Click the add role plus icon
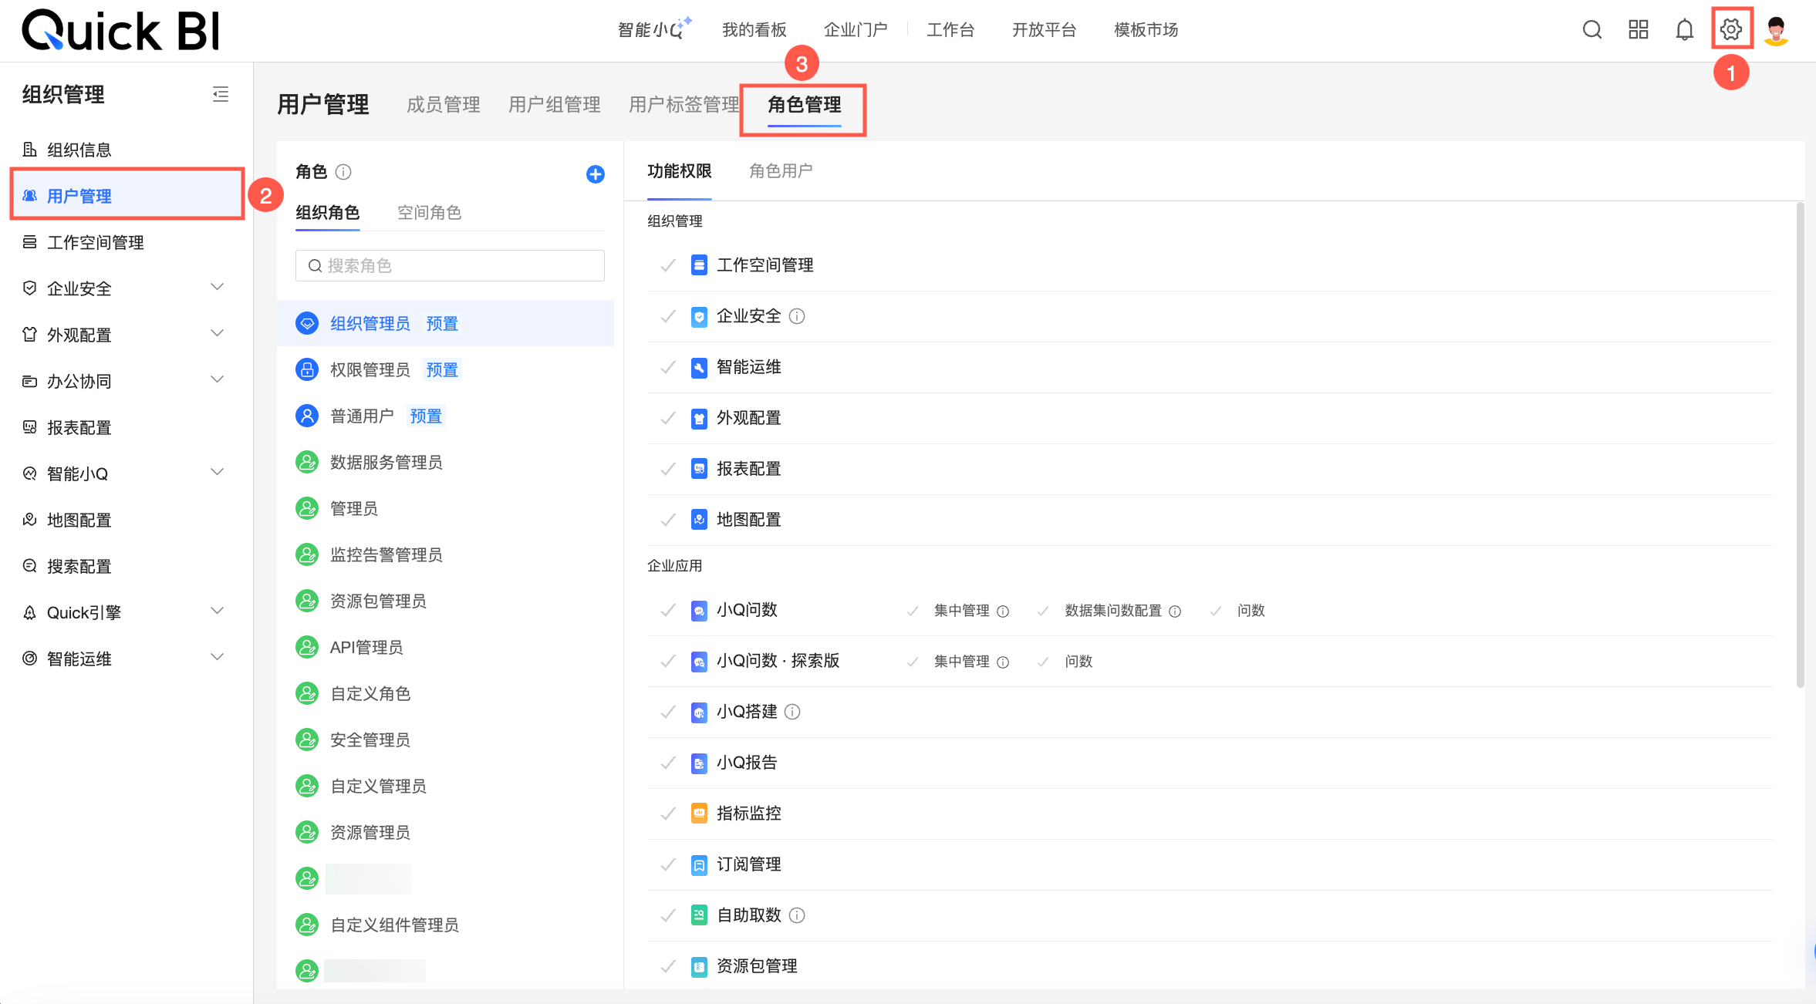Image resolution: width=1816 pixels, height=1004 pixels. [x=595, y=174]
